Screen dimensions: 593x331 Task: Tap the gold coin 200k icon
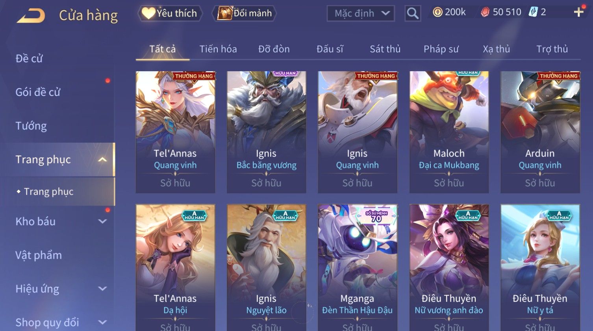pyautogui.click(x=437, y=12)
